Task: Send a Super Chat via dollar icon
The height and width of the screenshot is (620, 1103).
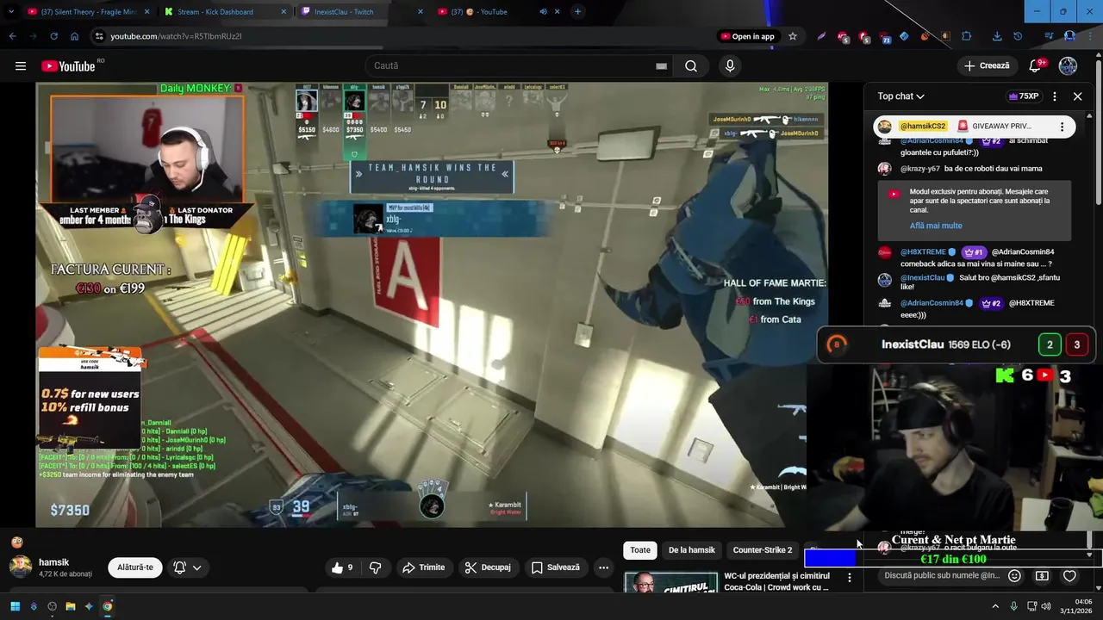Action: [1042, 575]
